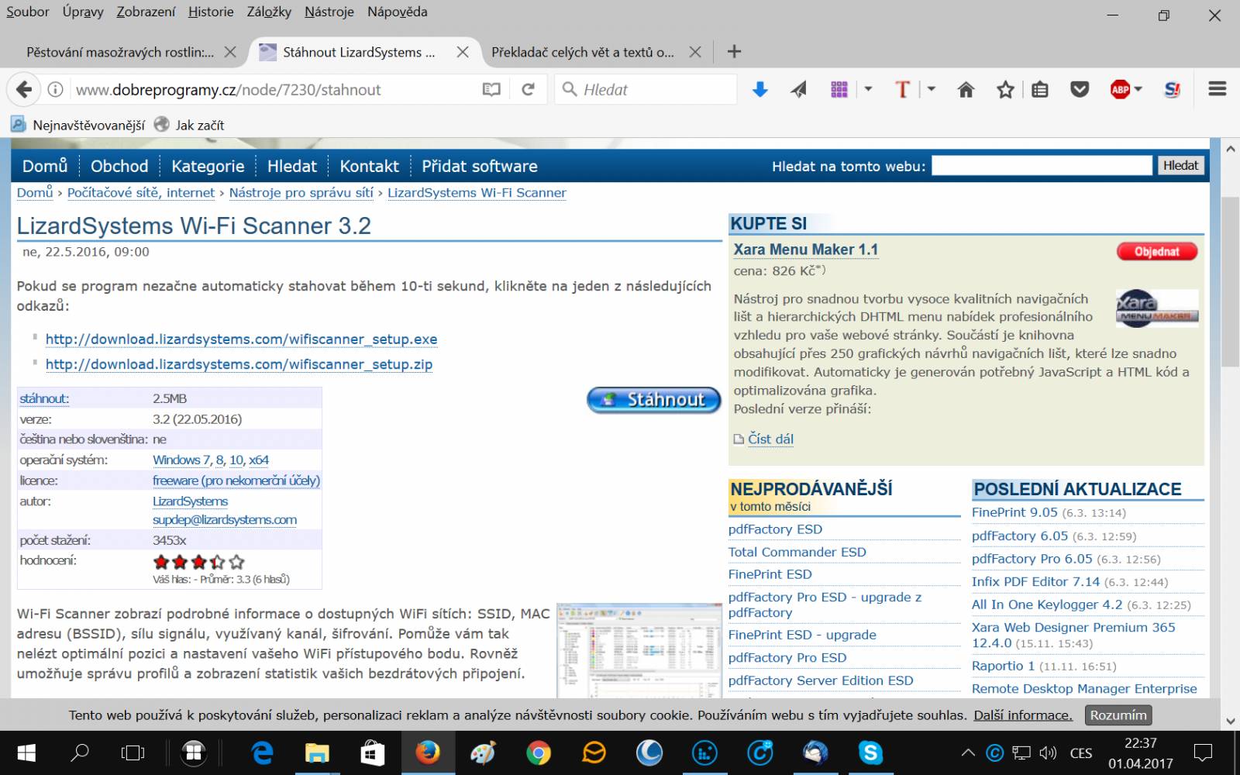Bookmark this page with the star icon
Image resolution: width=1240 pixels, height=775 pixels.
pyautogui.click(x=1005, y=89)
